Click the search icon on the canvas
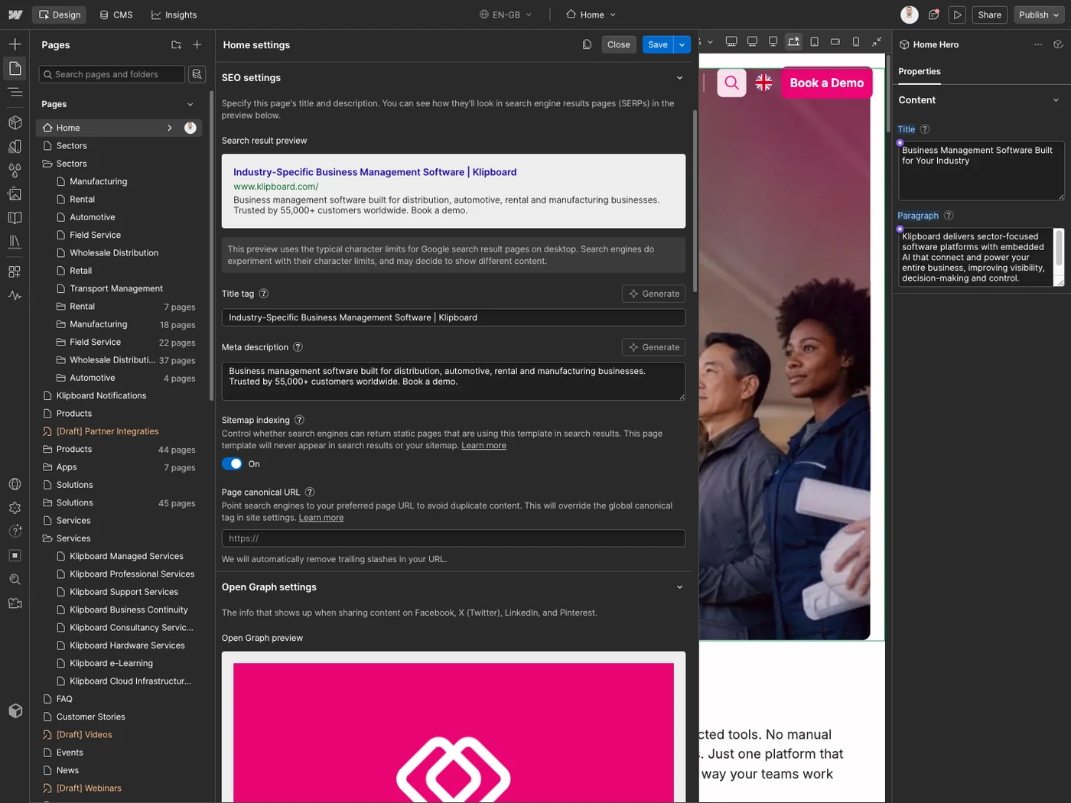The width and height of the screenshot is (1071, 803). (x=732, y=83)
